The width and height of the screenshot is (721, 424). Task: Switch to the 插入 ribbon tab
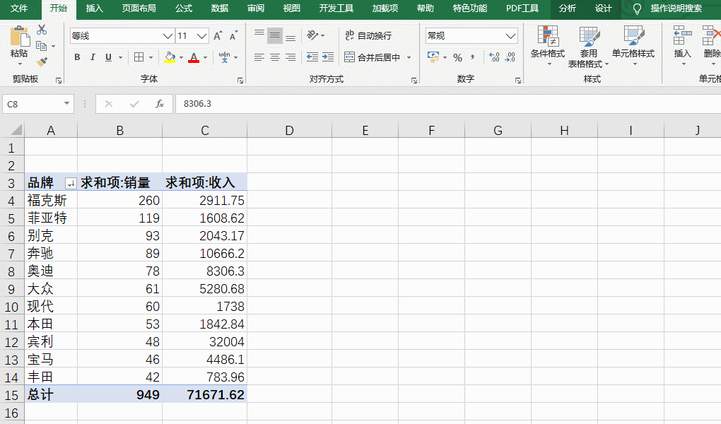click(x=94, y=8)
